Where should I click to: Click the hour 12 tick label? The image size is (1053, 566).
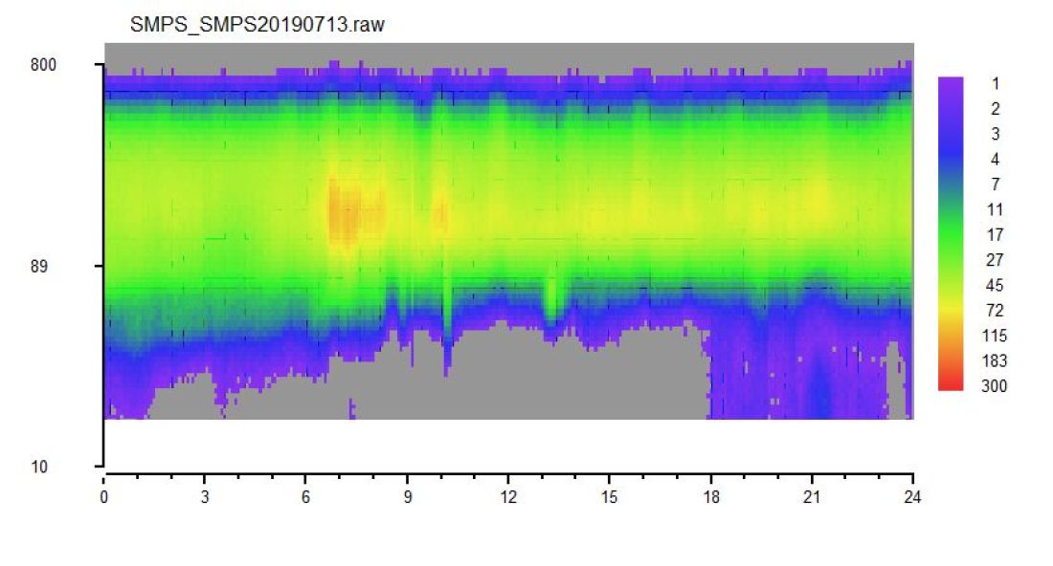click(x=508, y=497)
